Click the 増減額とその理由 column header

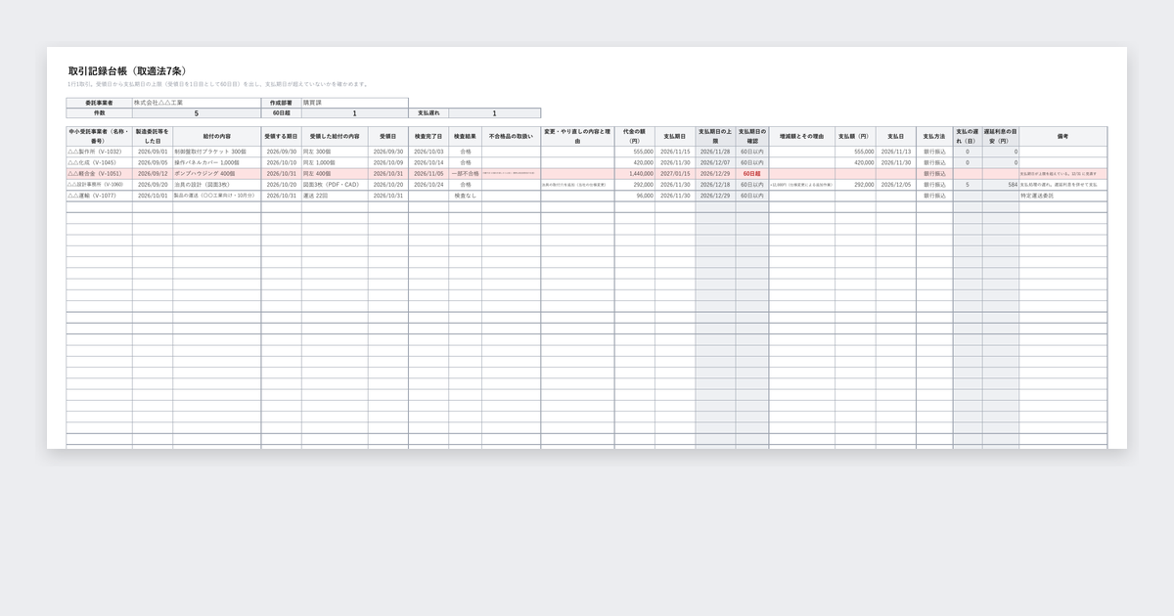(801, 136)
